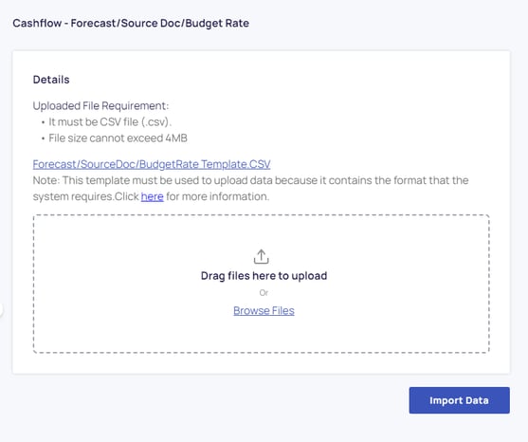Click the 'system requires.Click' text
528x442 pixels.
[x=86, y=196]
